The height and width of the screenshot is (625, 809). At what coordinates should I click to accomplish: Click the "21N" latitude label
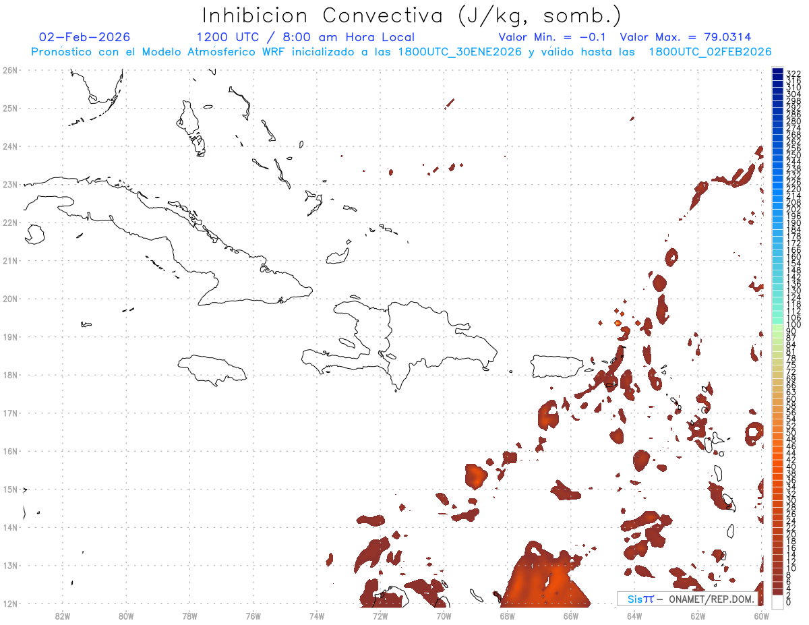[x=9, y=260]
